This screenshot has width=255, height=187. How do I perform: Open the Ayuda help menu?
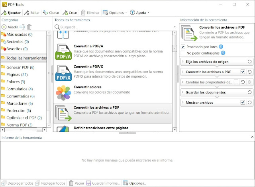139,13
